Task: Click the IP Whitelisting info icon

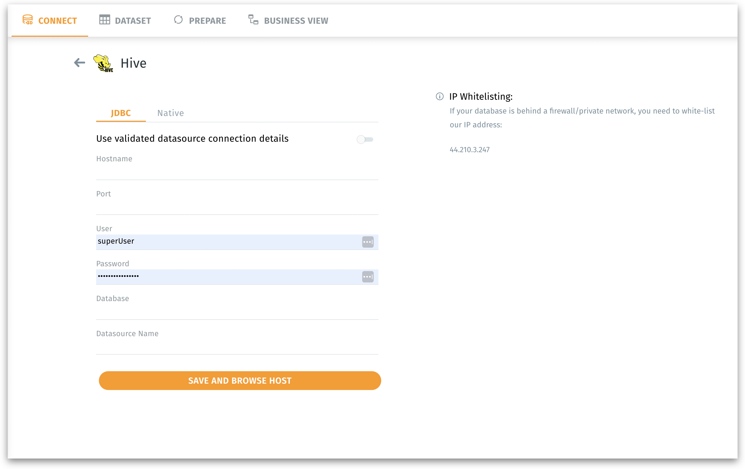Action: coord(440,96)
